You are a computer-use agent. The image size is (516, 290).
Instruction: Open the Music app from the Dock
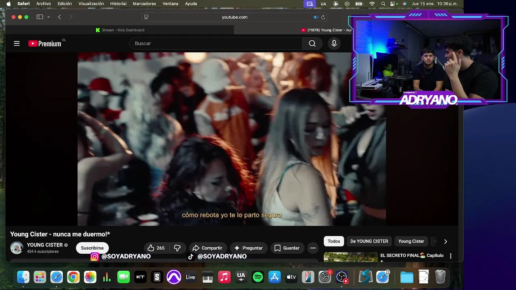224,277
